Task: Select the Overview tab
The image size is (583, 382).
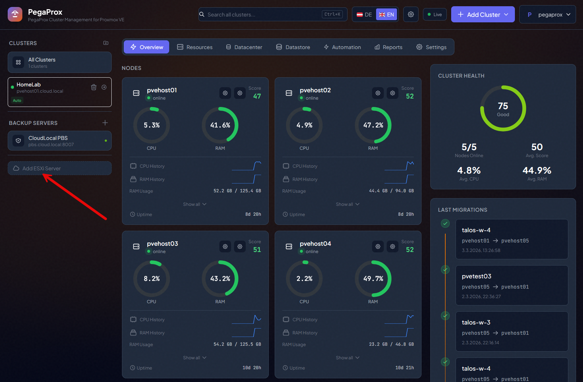Action: (146, 47)
